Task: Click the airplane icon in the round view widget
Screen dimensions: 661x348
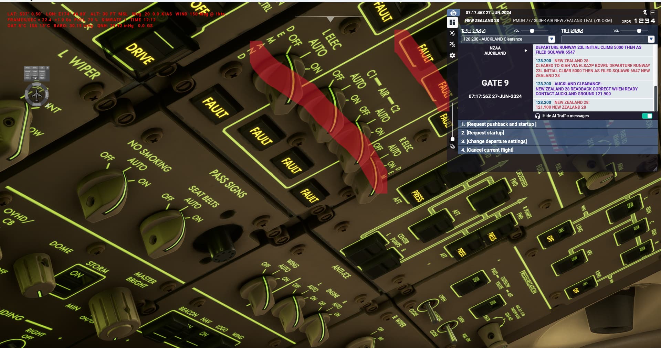Action: (36, 95)
